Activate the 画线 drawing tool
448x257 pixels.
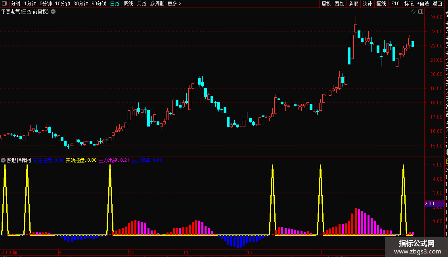point(381,4)
